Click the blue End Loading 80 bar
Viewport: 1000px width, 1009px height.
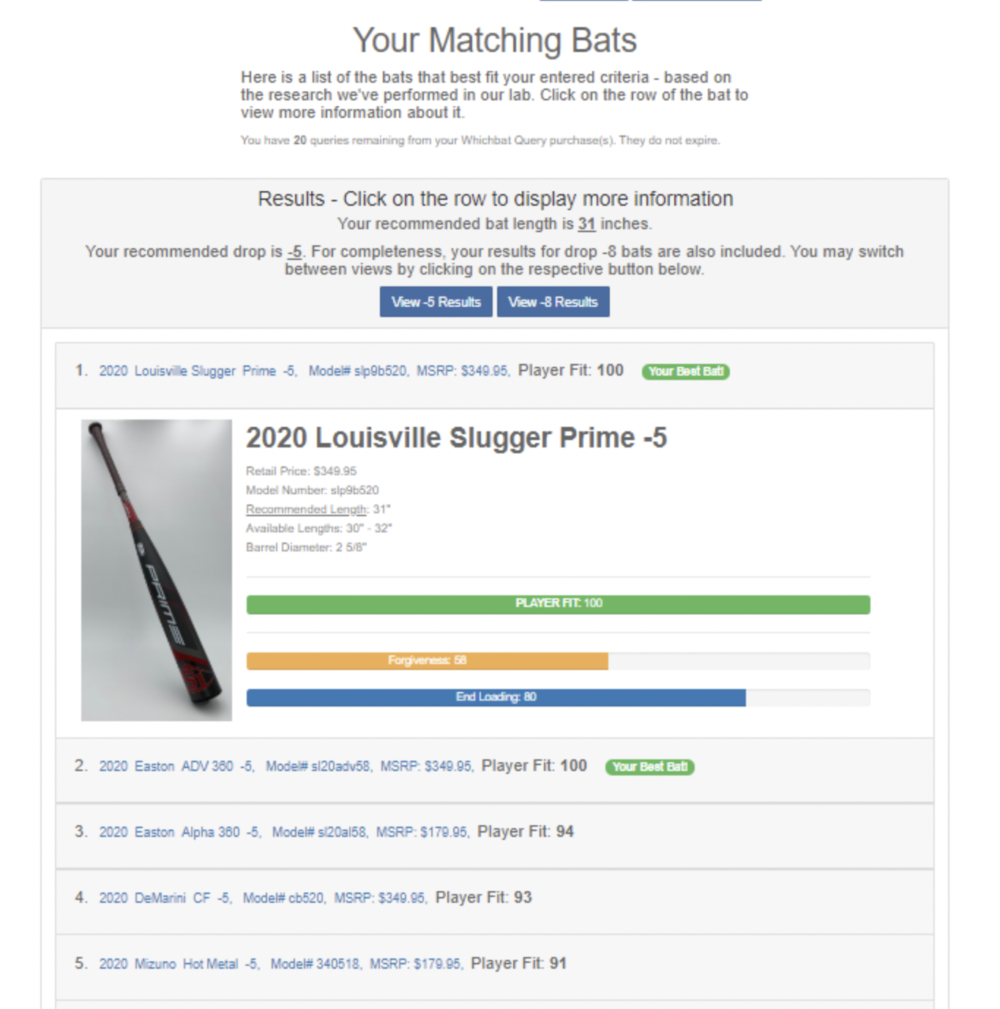coord(496,697)
